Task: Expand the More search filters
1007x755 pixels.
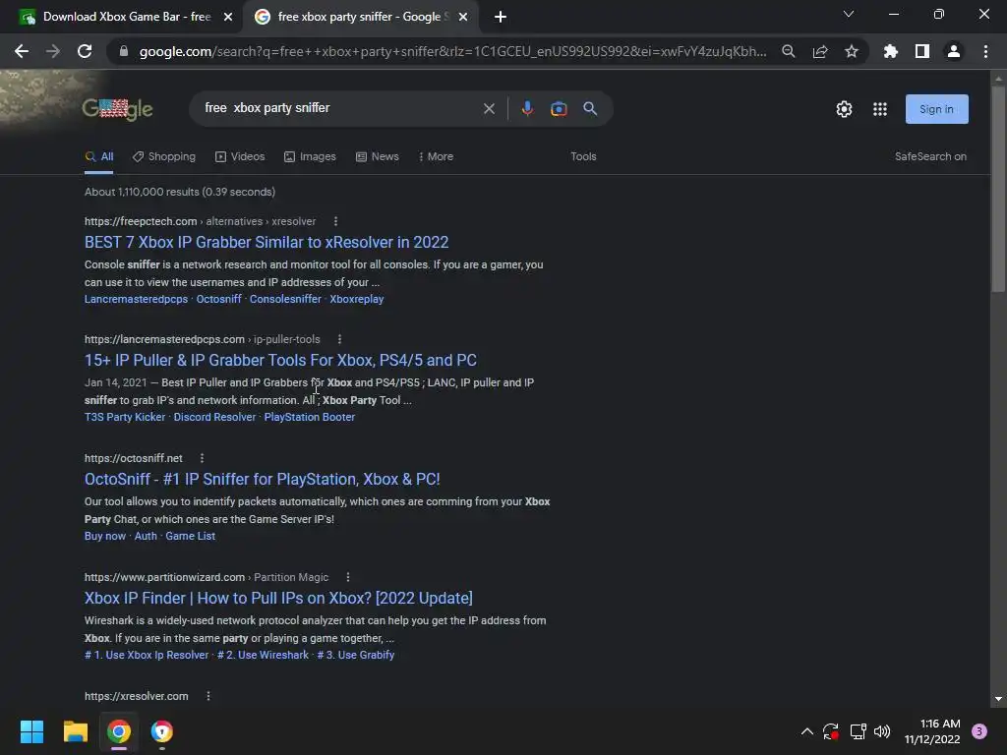Action: tap(436, 156)
